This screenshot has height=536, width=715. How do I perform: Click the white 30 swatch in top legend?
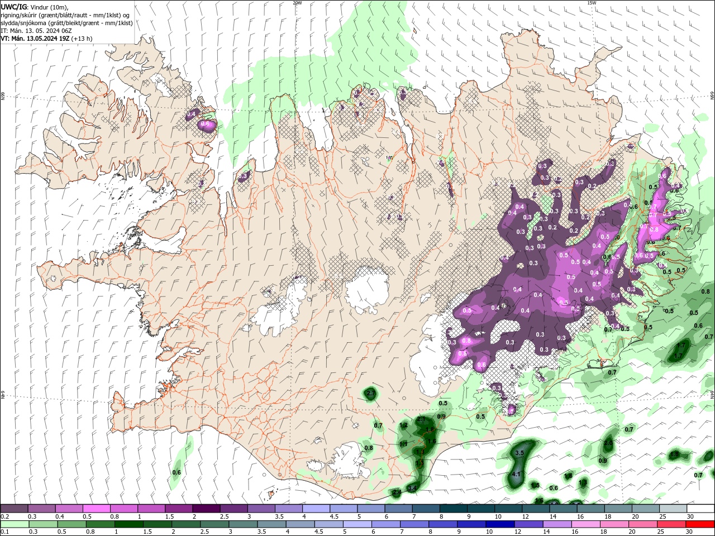click(x=701, y=509)
